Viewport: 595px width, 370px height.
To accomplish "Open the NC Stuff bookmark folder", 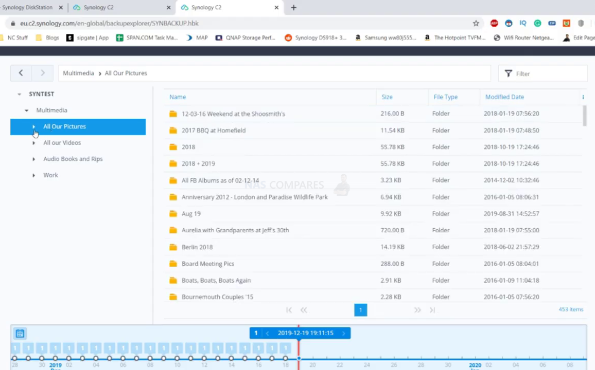I will [14, 38].
